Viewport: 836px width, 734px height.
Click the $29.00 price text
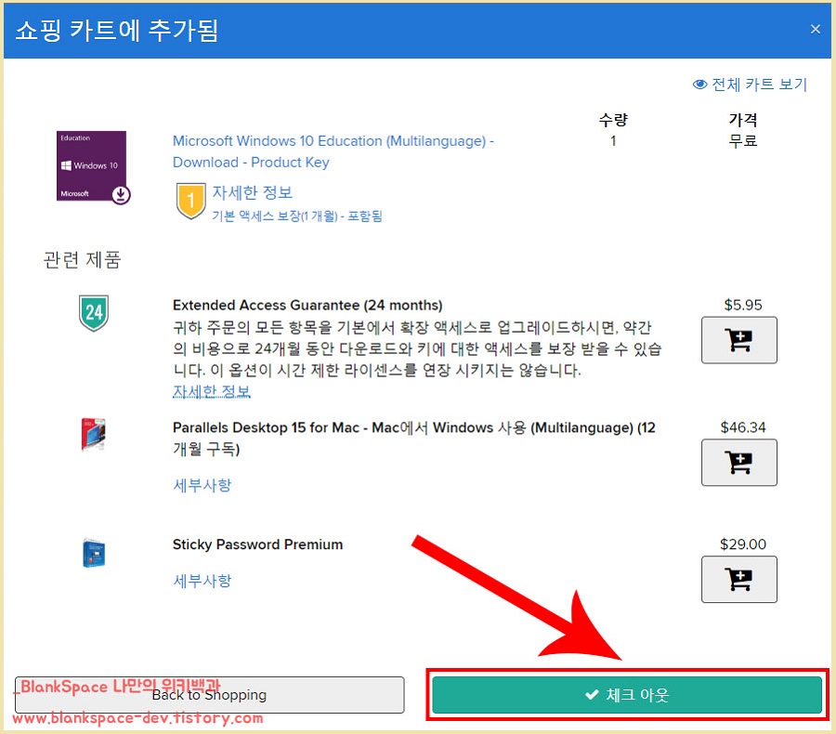(x=743, y=544)
